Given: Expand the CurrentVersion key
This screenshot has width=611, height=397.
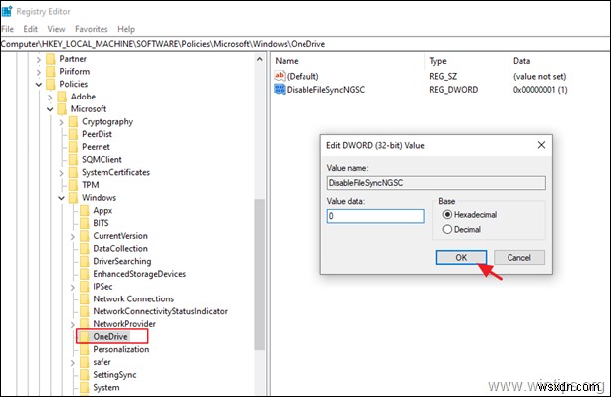Looking at the screenshot, I should (72, 236).
